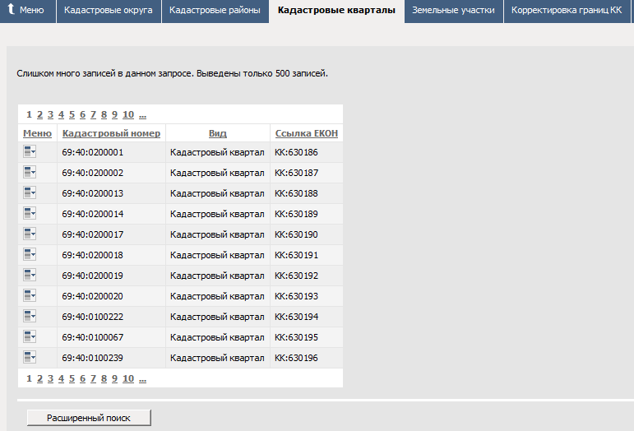Go to page 5 in top pager
This screenshot has width=634, height=431.
[72, 114]
